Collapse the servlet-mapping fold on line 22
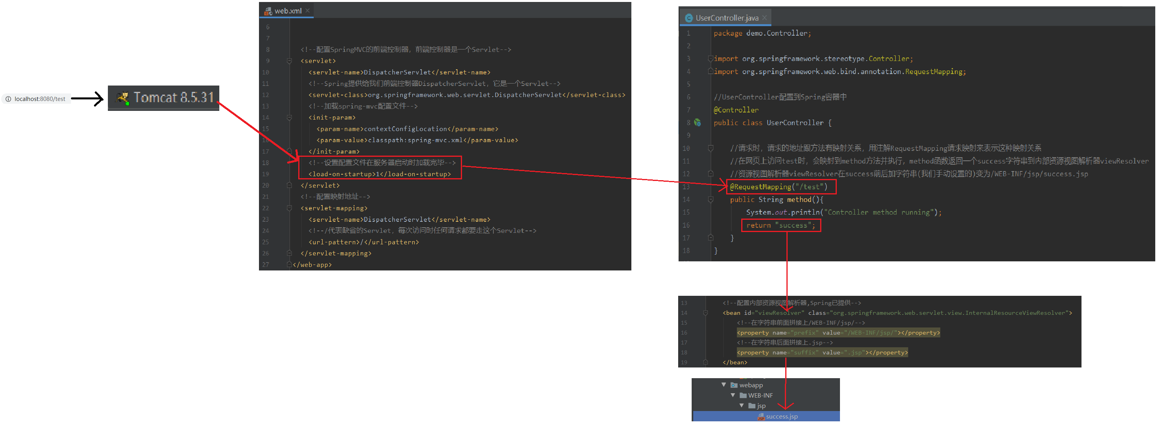 pos(290,208)
